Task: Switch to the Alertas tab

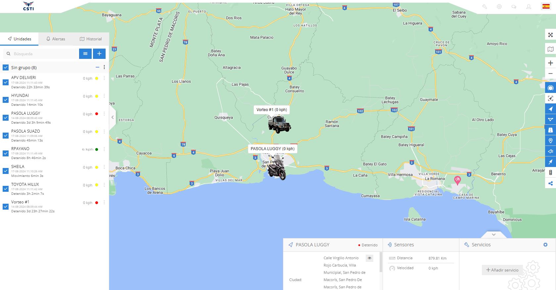Action: [56, 39]
